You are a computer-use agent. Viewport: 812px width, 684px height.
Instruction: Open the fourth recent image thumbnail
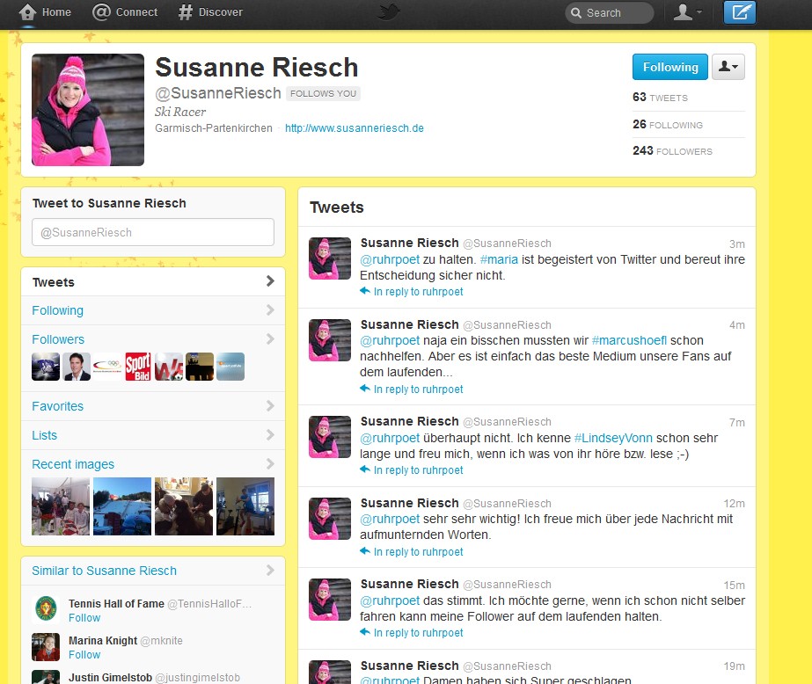coord(245,506)
